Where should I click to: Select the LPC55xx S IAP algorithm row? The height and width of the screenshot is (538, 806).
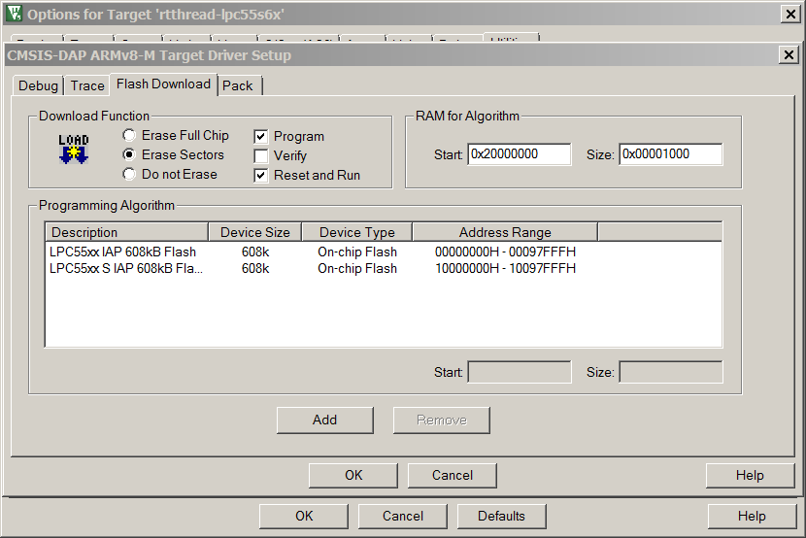[x=126, y=268]
